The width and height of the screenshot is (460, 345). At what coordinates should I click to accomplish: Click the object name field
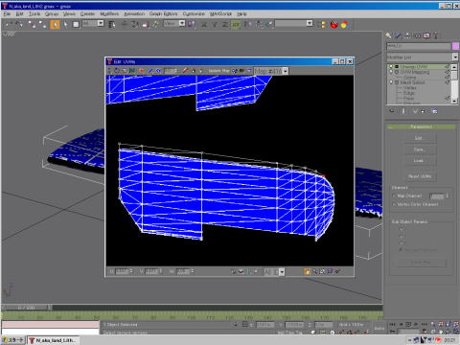tap(419, 46)
